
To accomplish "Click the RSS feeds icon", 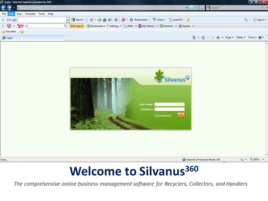I will (203, 37).
